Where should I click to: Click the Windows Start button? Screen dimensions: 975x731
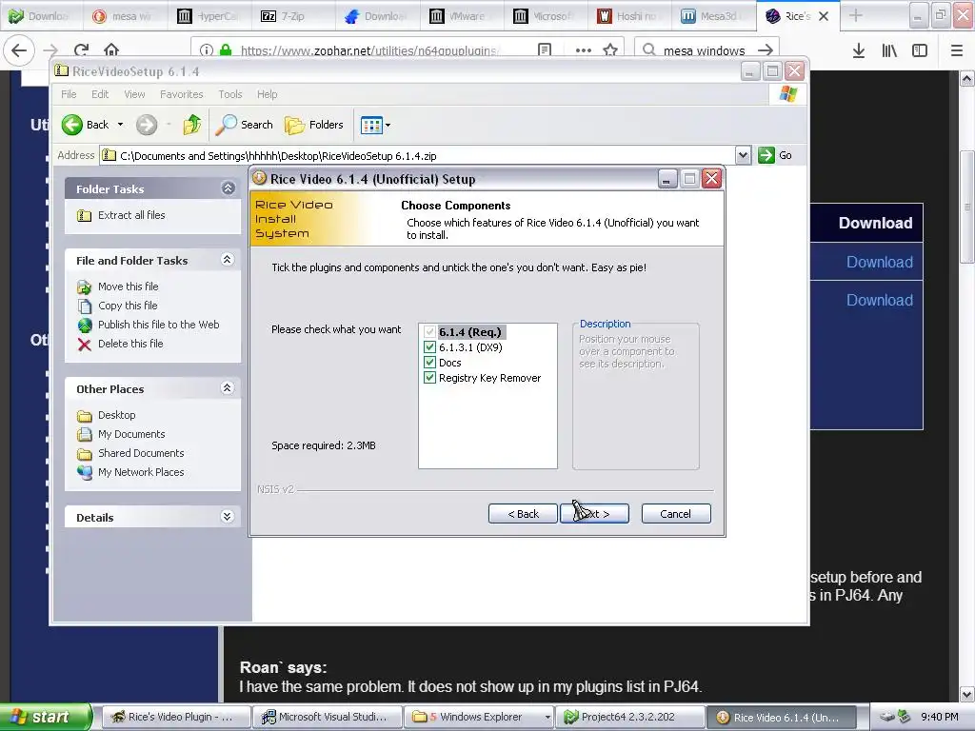46,718
